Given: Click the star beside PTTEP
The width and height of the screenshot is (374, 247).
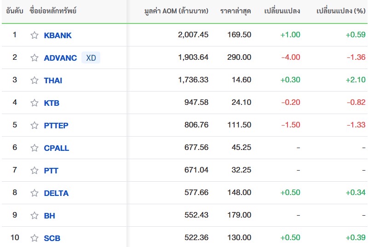Looking at the screenshot, I should coord(35,126).
